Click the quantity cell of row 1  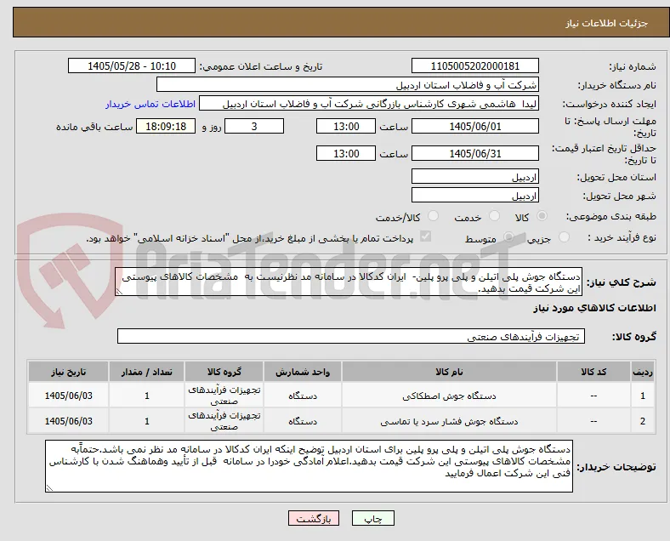coord(146,396)
